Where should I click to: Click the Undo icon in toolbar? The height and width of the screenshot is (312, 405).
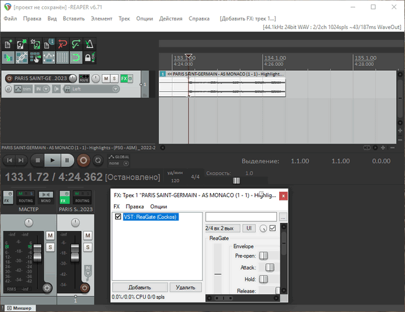click(61, 44)
